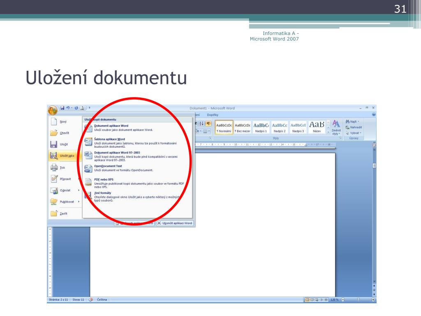Click the zoom slider handle
Image resolution: width=421 pixels, height=316 pixels.
click(358, 300)
